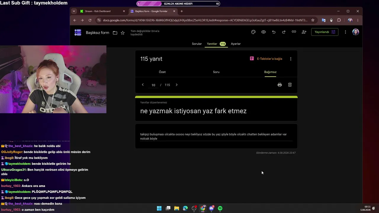Open the theme customization palette
This screenshot has height=213, width=379.
[x=253, y=32]
